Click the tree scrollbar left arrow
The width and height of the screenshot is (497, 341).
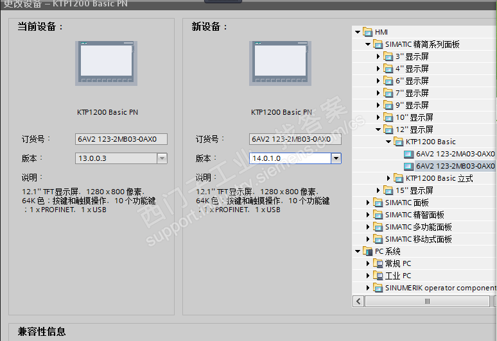click(358, 301)
